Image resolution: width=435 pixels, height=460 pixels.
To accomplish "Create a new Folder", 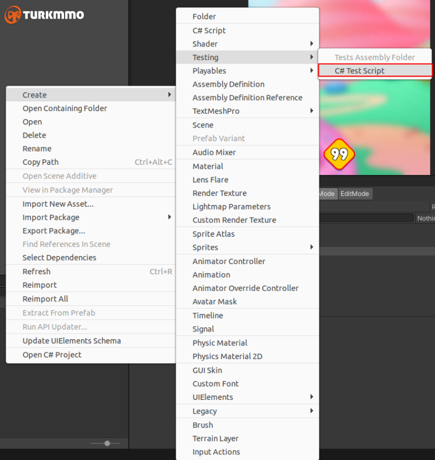I will [x=248, y=16].
